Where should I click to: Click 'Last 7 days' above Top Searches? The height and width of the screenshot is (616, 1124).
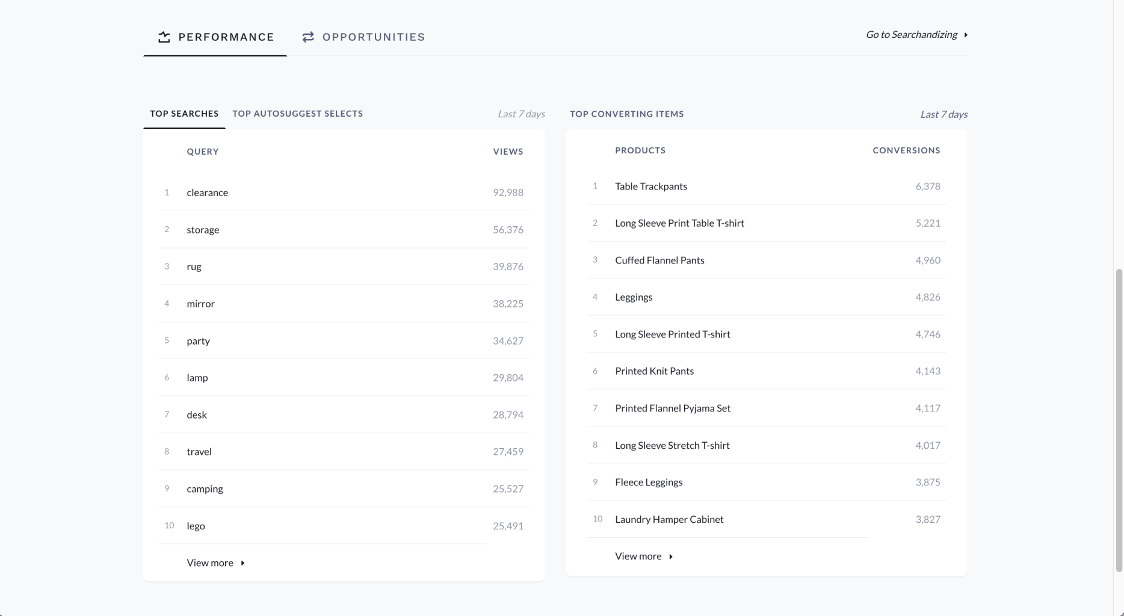[521, 114]
